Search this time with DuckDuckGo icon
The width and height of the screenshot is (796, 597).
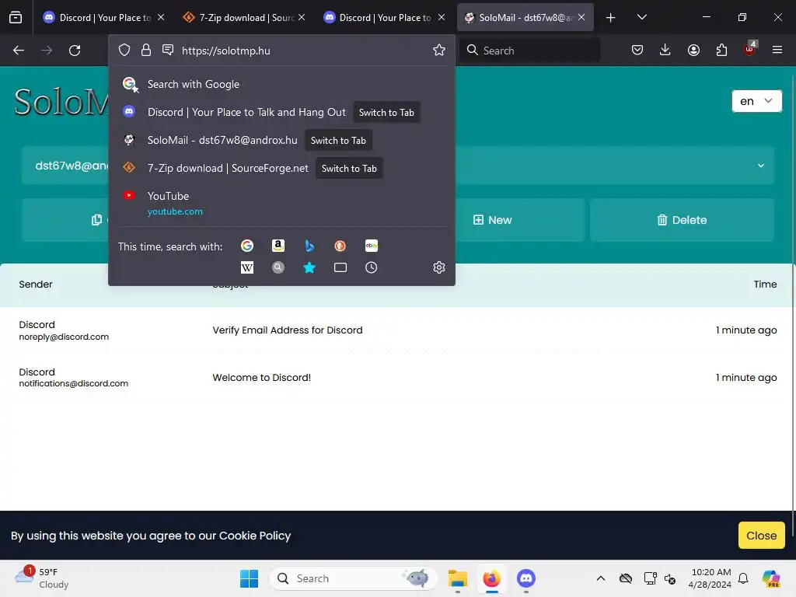coord(340,246)
